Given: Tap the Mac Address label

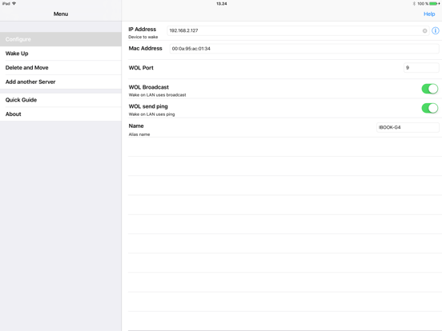Looking at the screenshot, I should coord(146,49).
